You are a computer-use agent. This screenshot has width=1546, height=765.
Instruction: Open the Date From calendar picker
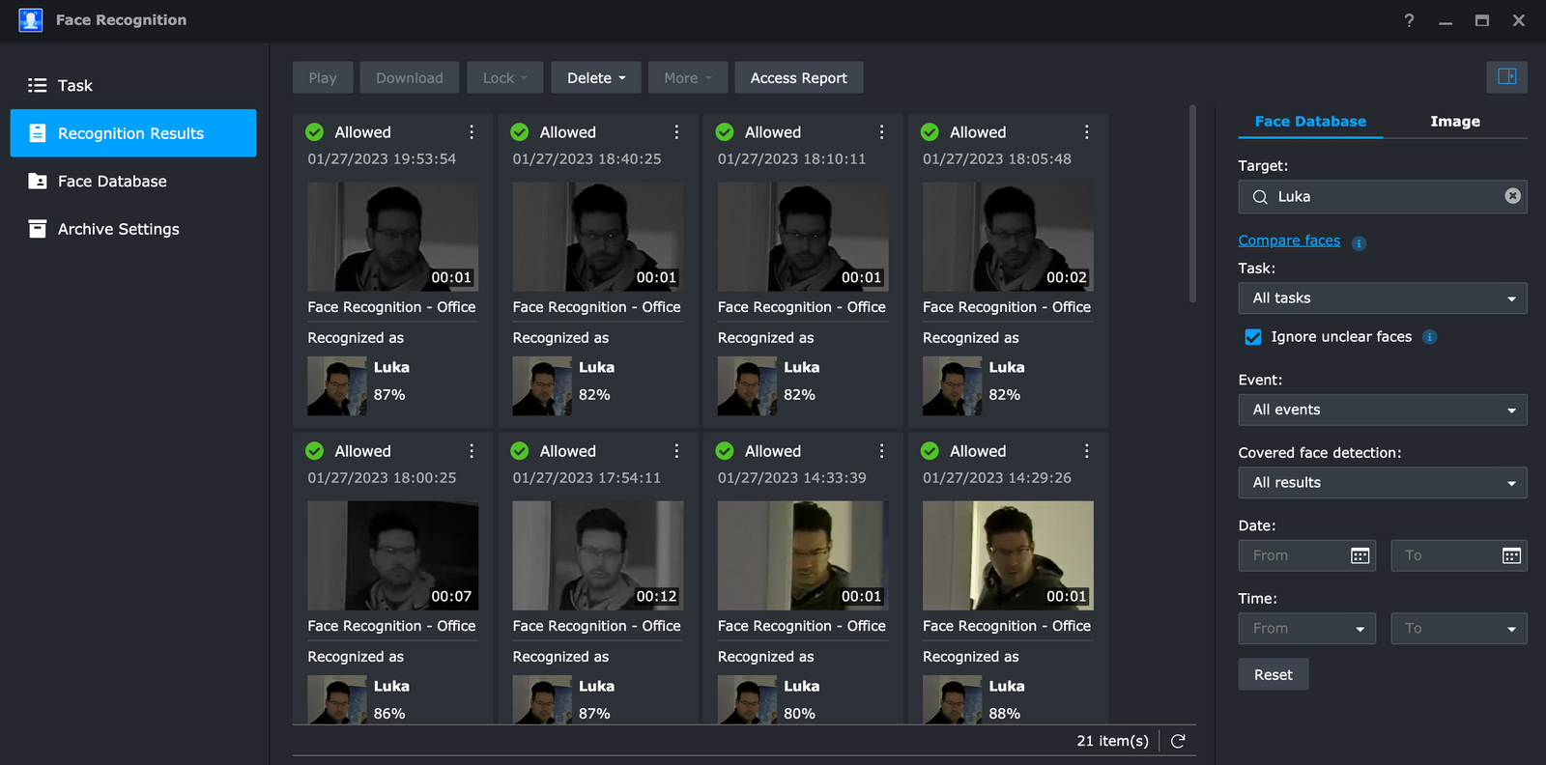1360,555
